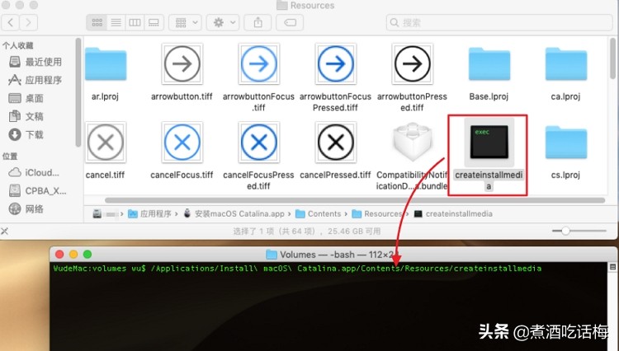Select cancelFocus.tiff image file

pyautogui.click(x=182, y=143)
